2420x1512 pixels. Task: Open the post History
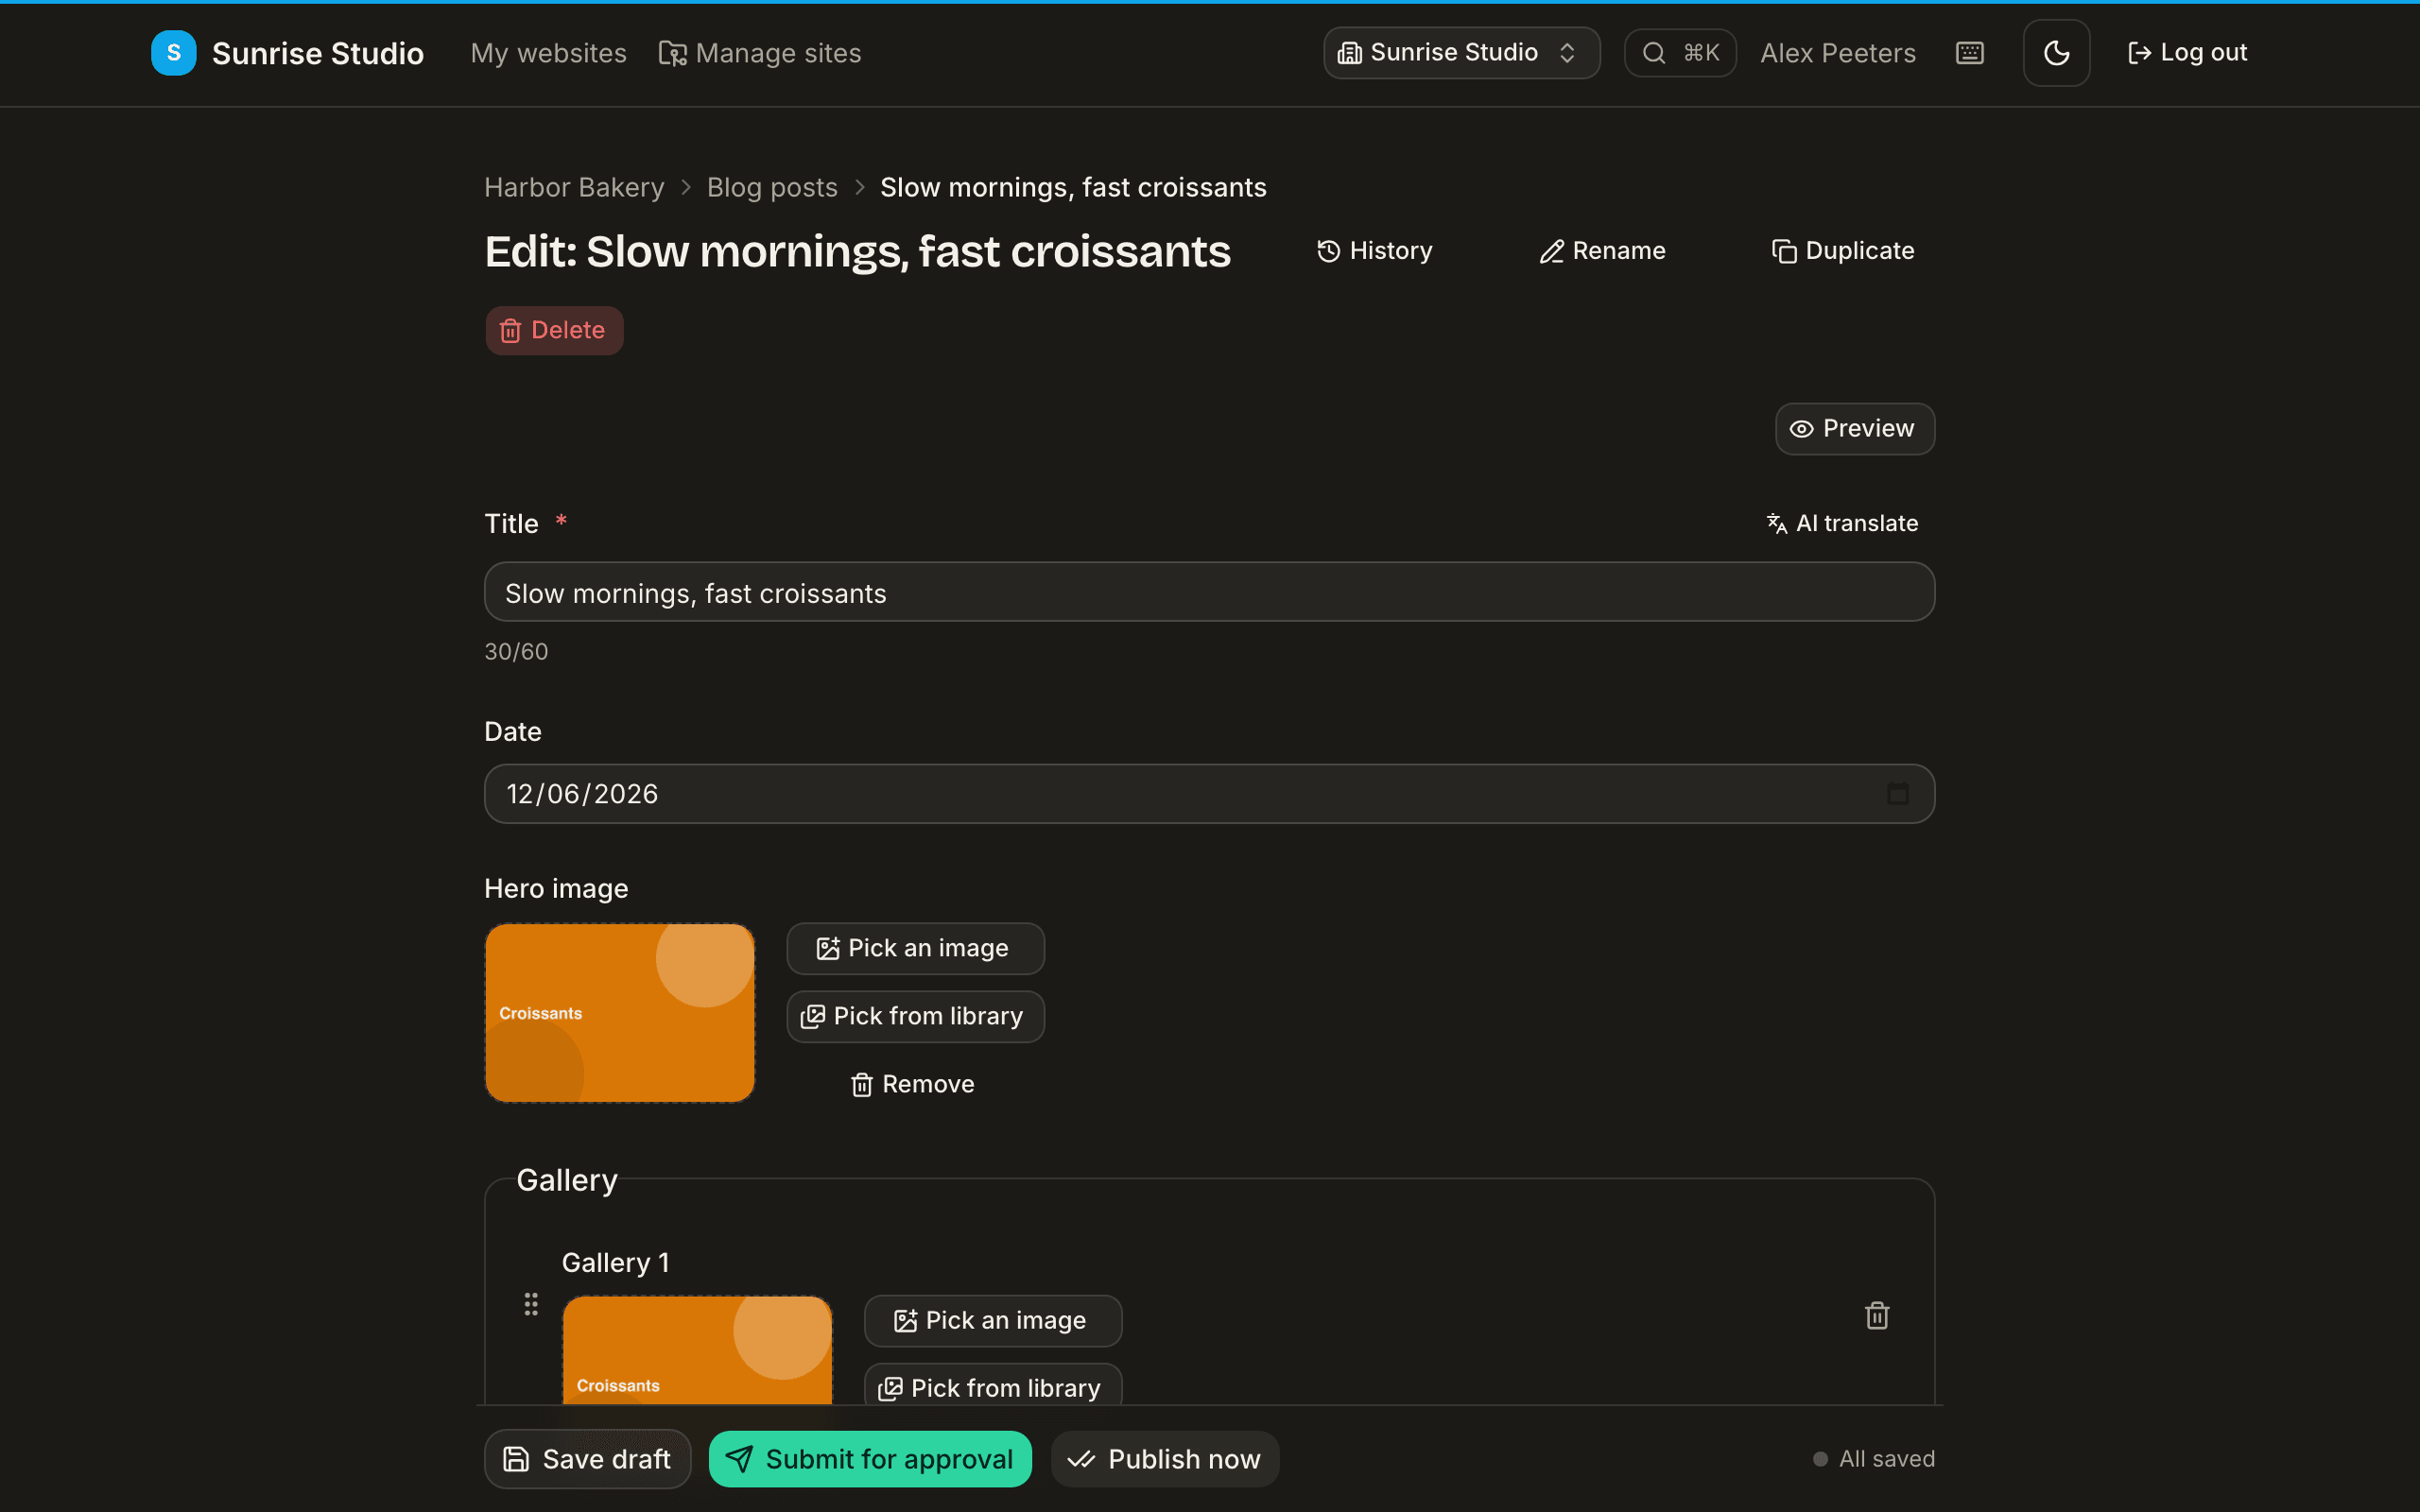(x=1374, y=251)
